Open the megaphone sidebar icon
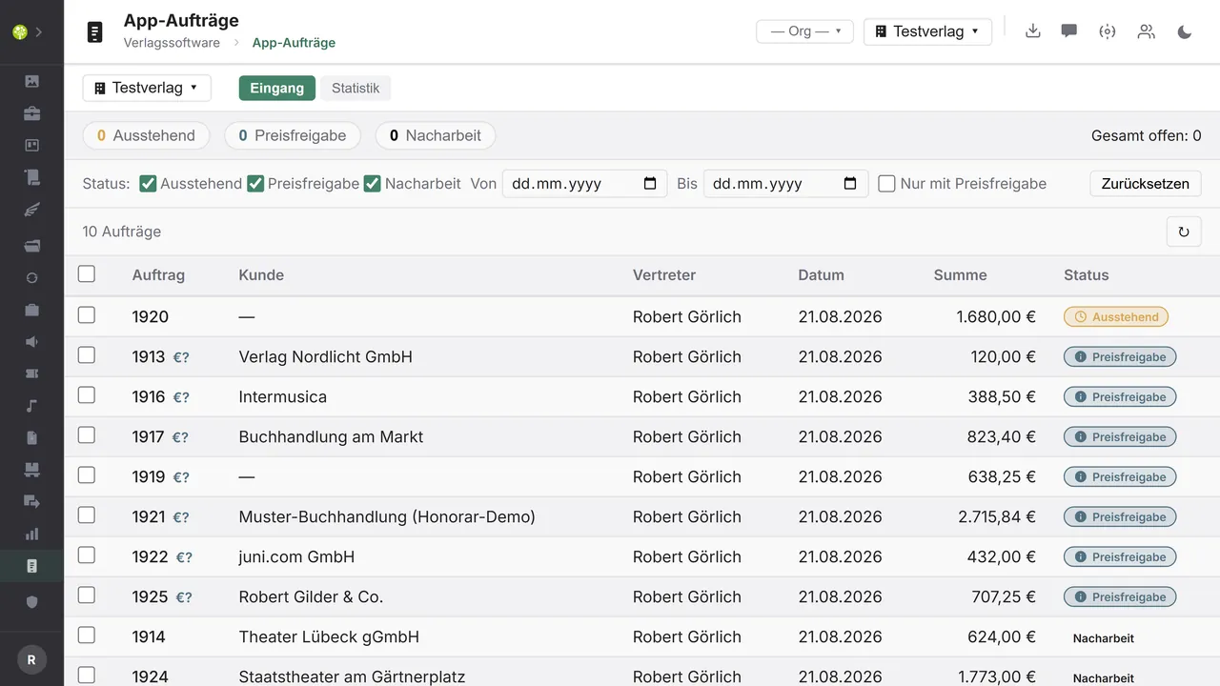This screenshot has height=686, width=1220. pyautogui.click(x=31, y=342)
